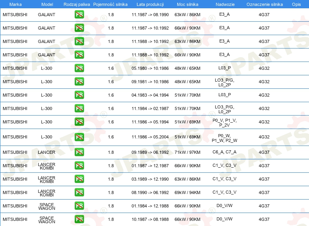Click GALANT model in 11.1987->08.1990 row
Viewport: 309px width, 226px height.
[47, 15]
